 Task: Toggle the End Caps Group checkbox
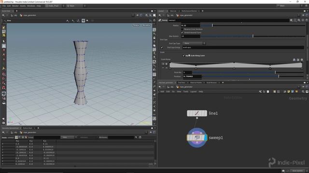[x=162, y=48]
